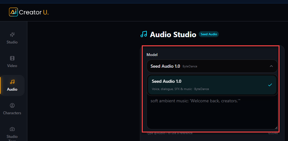Image resolution: width=288 pixels, height=141 pixels.
Task: Open the Studio sidebar section
Action: pyautogui.click(x=12, y=38)
